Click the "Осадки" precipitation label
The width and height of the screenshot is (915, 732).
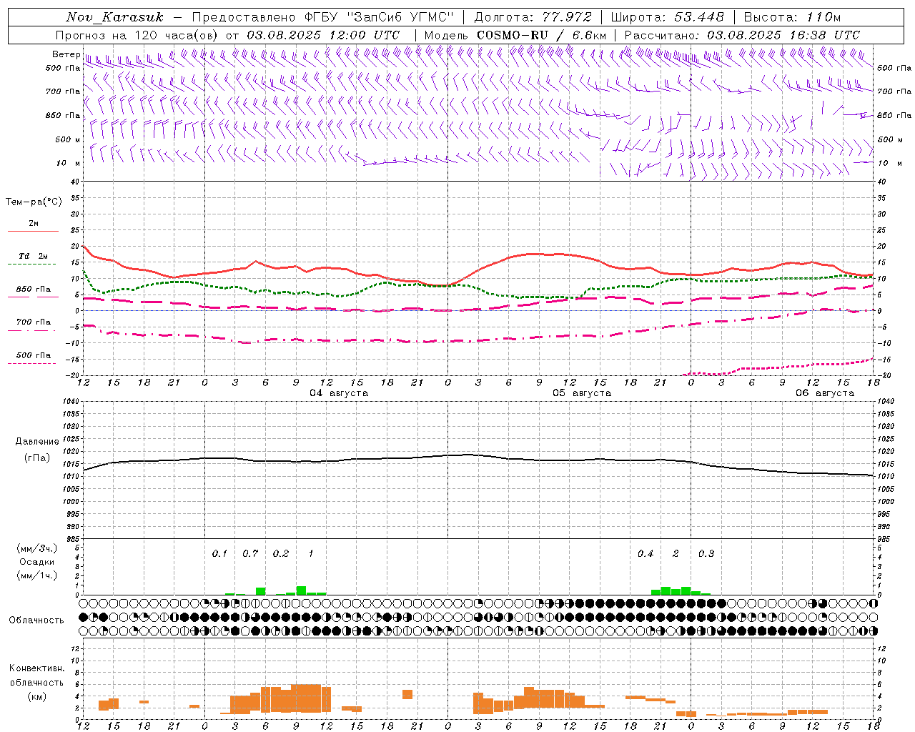37,562
